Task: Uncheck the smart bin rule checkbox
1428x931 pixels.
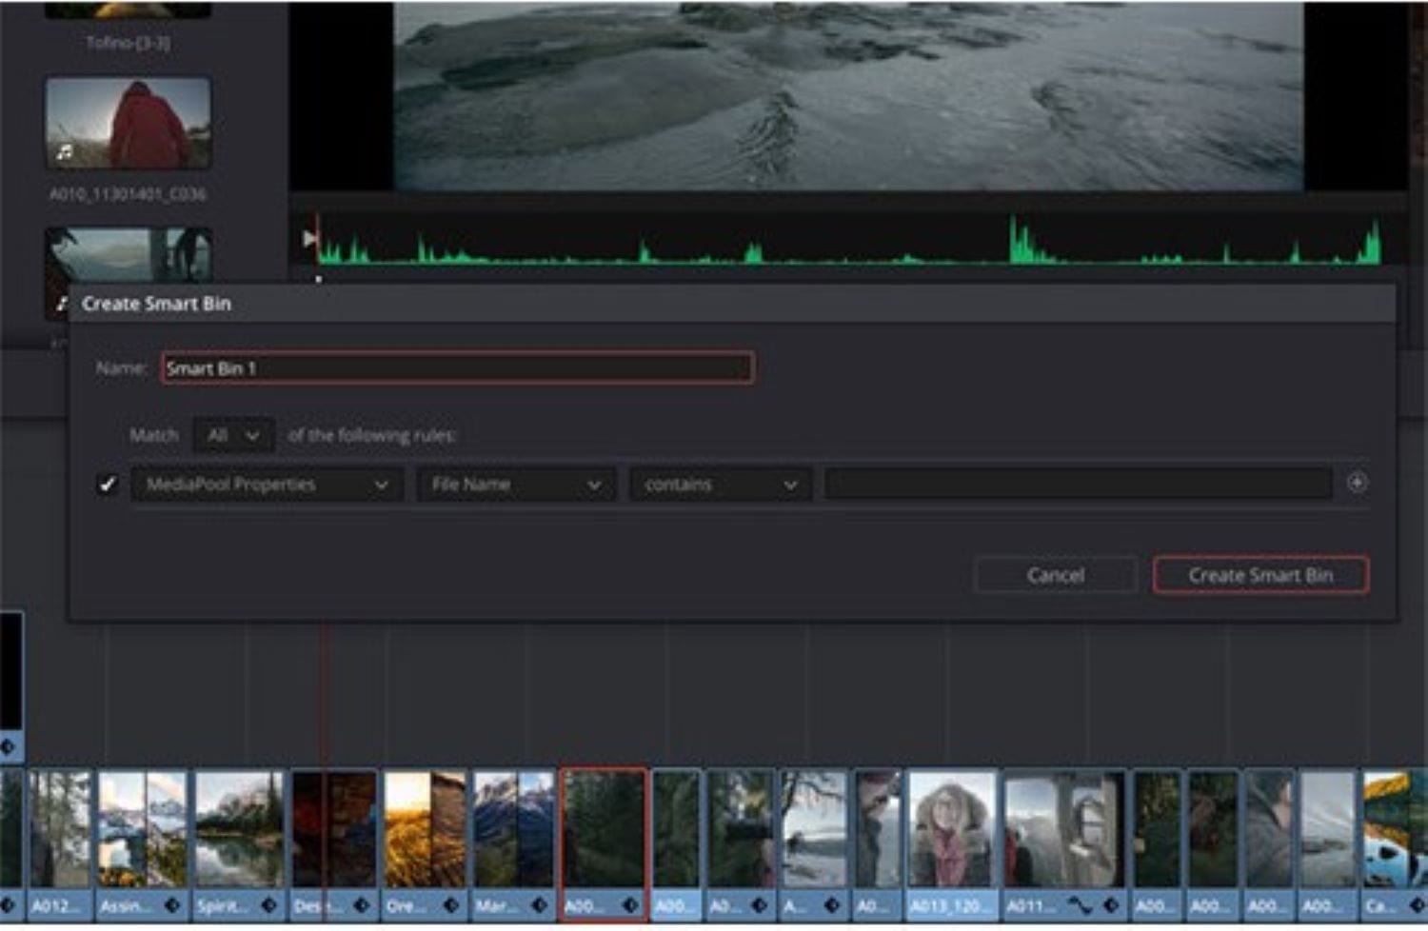Action: pyautogui.click(x=108, y=485)
